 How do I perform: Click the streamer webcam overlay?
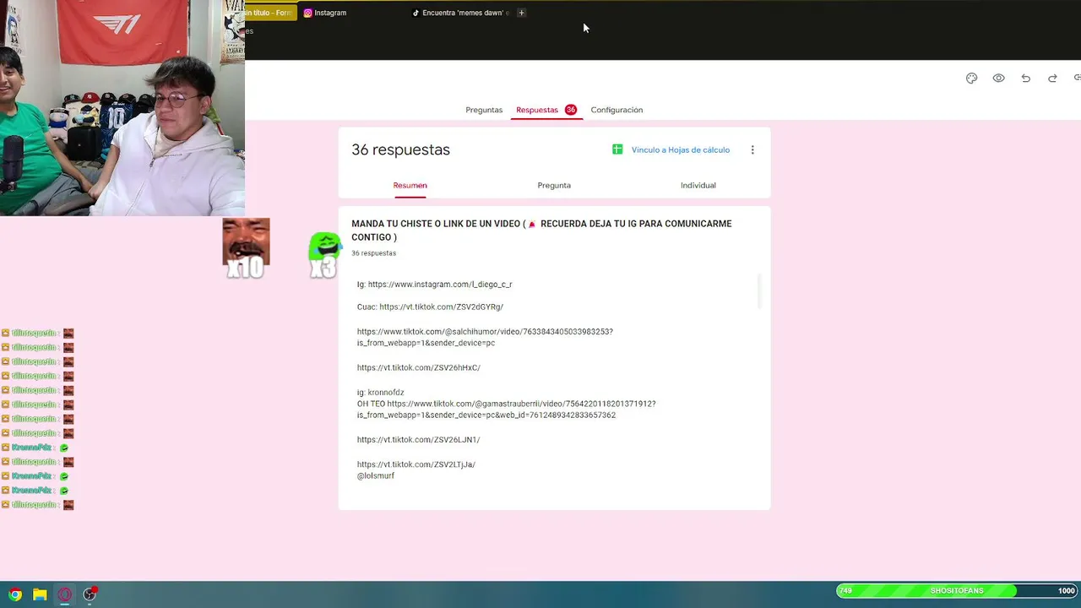[122, 108]
